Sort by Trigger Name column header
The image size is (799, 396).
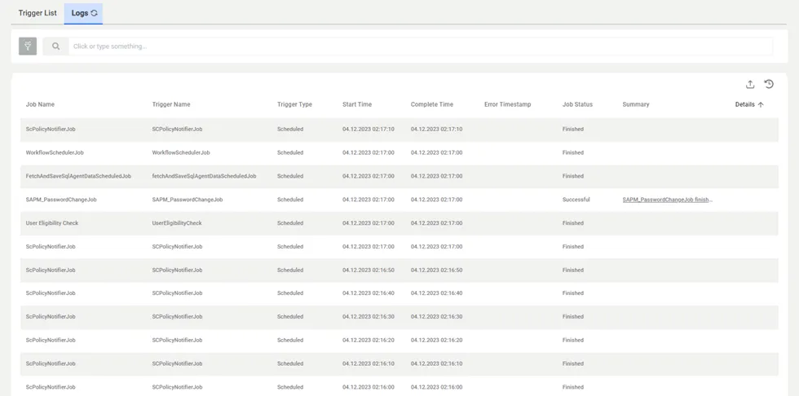tap(171, 104)
